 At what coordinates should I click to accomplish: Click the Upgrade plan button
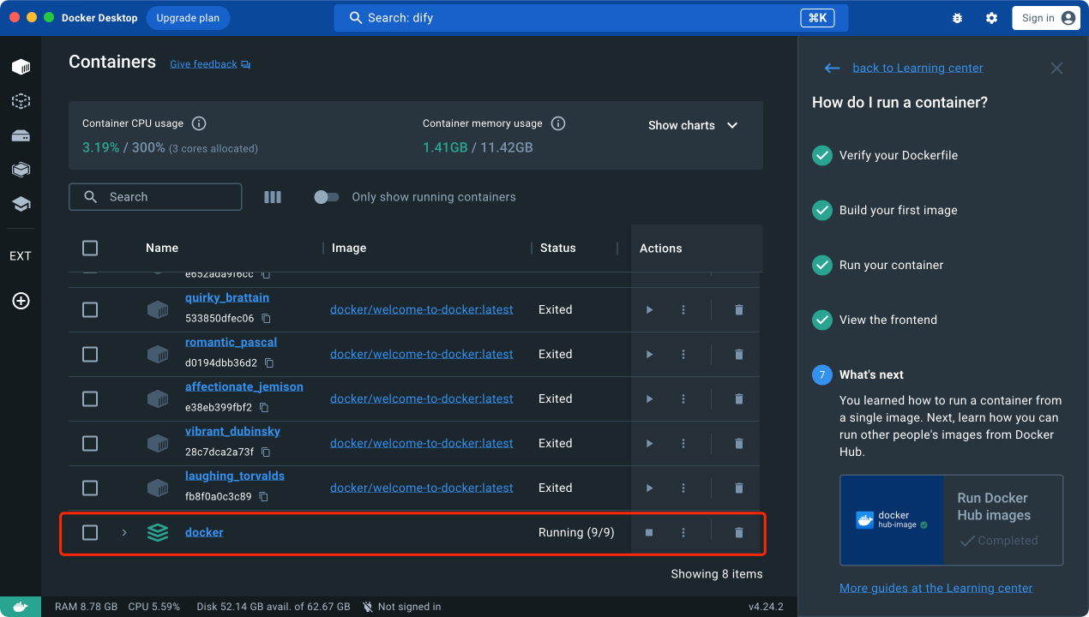[188, 18]
